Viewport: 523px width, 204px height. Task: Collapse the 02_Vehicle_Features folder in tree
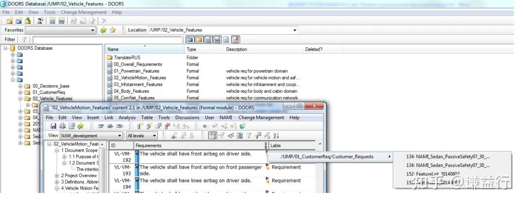click(21, 99)
